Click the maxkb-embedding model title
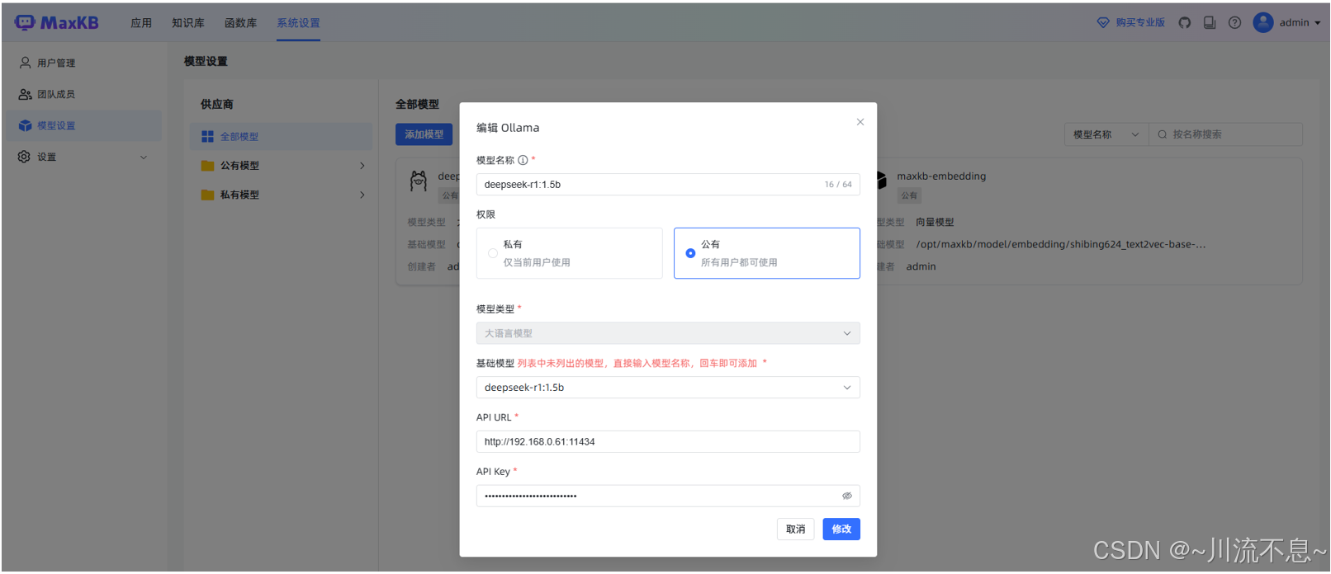This screenshot has height=574, width=1331. (941, 176)
